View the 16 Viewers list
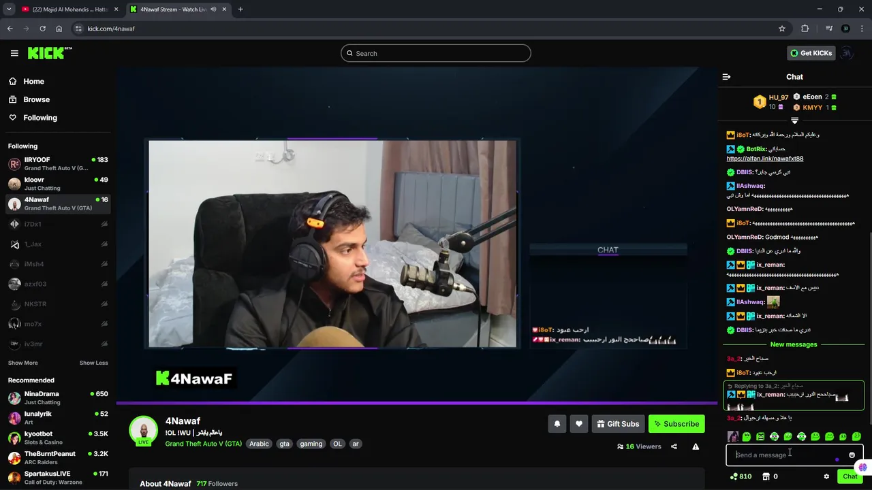872x490 pixels. pos(638,446)
